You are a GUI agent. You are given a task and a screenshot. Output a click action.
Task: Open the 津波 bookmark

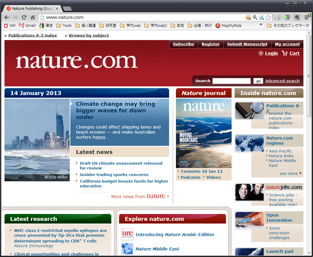coord(46,25)
